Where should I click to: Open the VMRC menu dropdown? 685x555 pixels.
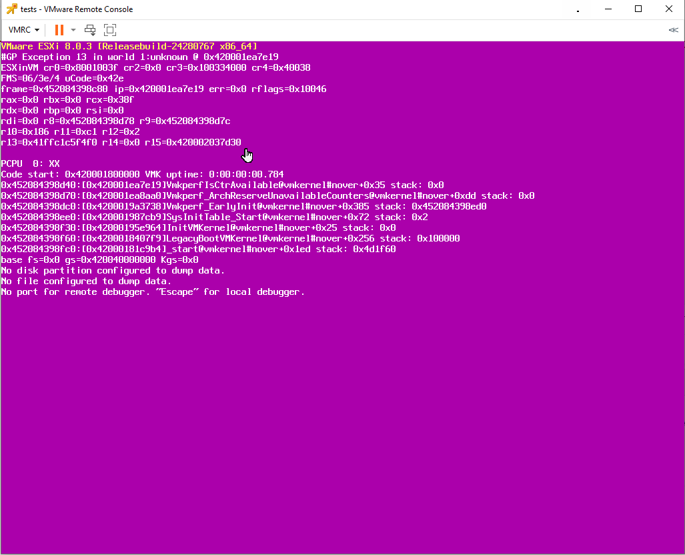coord(24,30)
